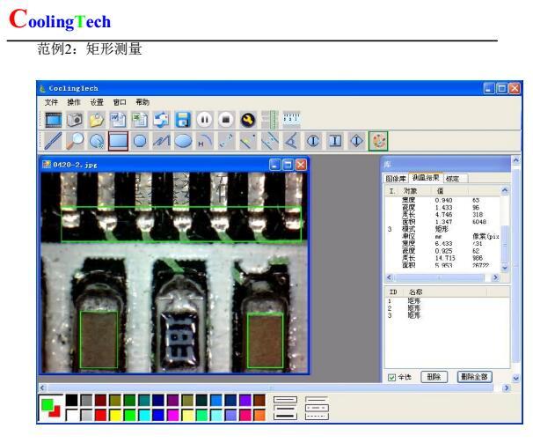
Task: Open settings with the wrench icon
Action: coord(248,120)
